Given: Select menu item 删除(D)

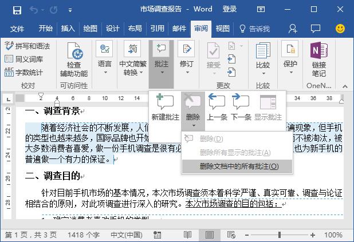Looking at the screenshot, I should [237, 138].
